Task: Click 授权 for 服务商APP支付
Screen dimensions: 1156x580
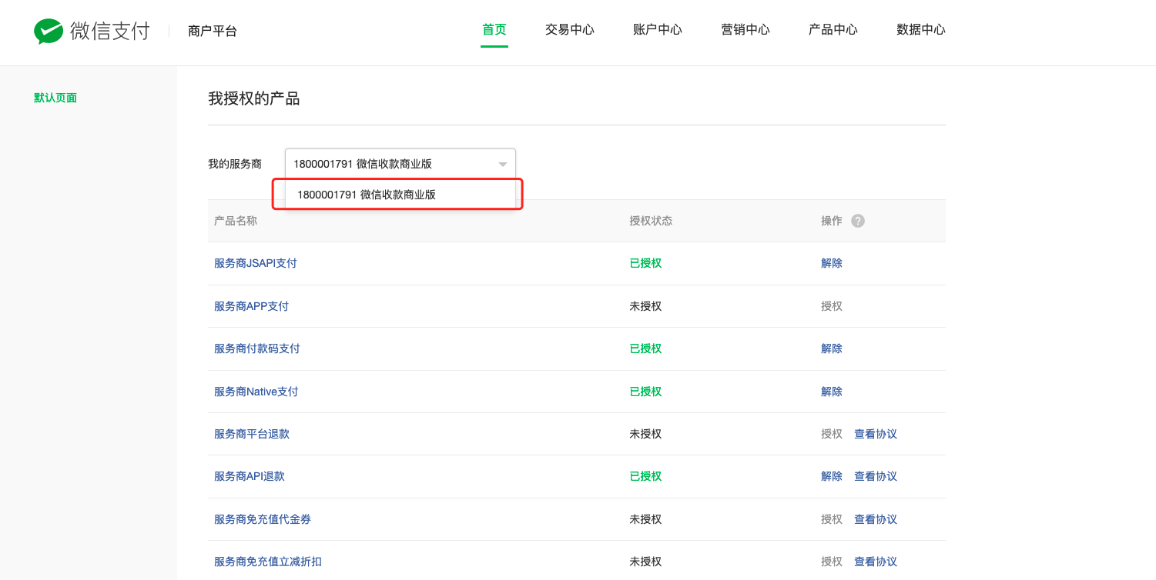Action: click(x=832, y=306)
